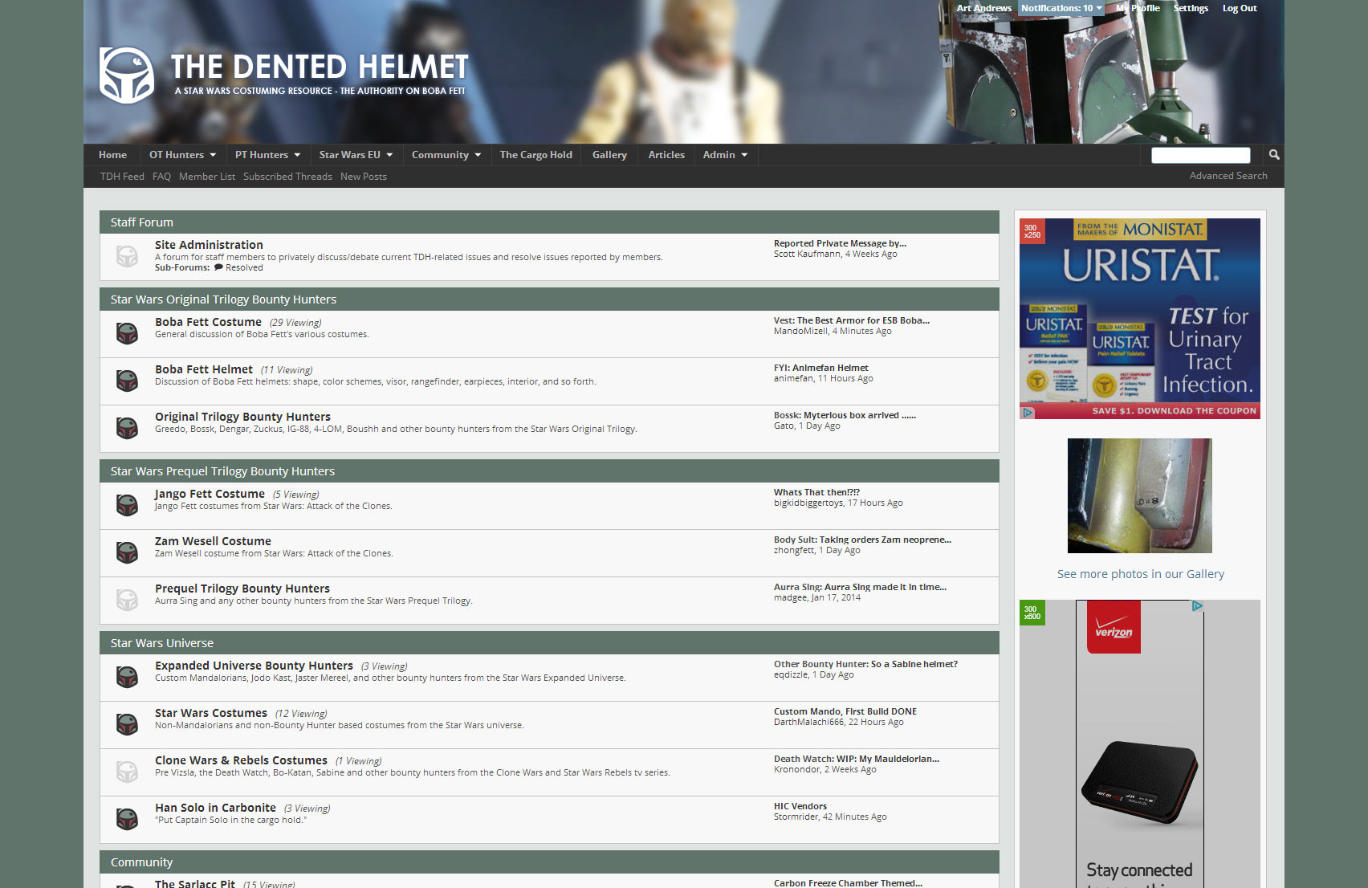Open the Star Wars Universe category header
Image resolution: width=1368 pixels, height=888 pixels.
tap(162, 643)
